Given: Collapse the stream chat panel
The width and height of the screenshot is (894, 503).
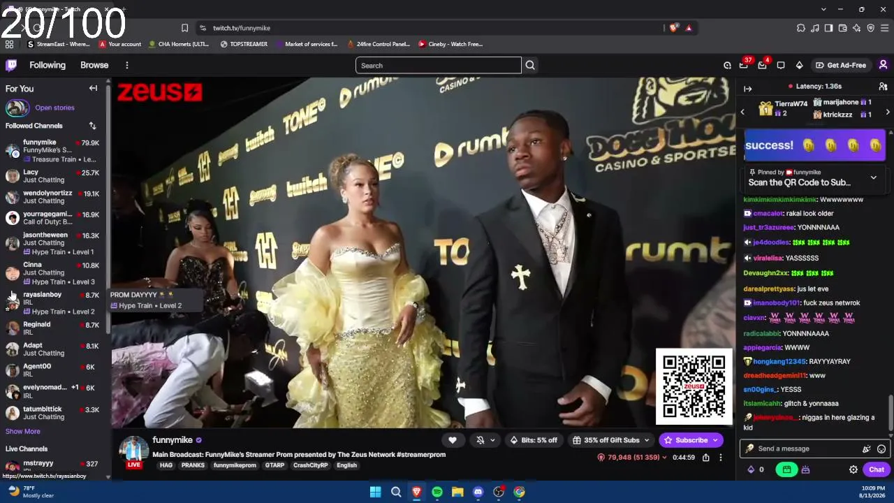Looking at the screenshot, I should 747,89.
